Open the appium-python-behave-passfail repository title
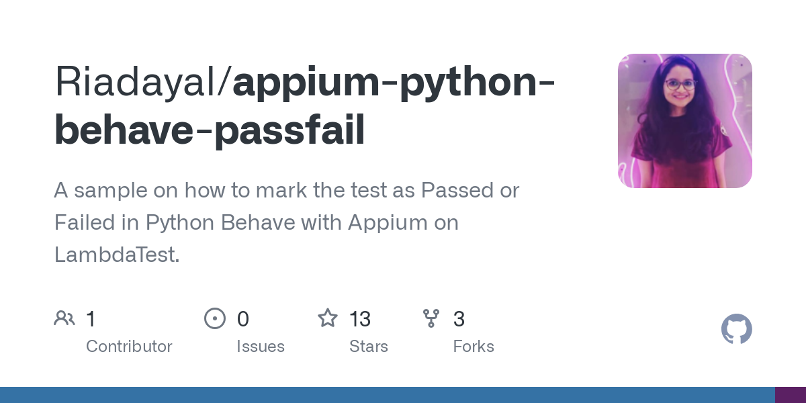 [305, 107]
